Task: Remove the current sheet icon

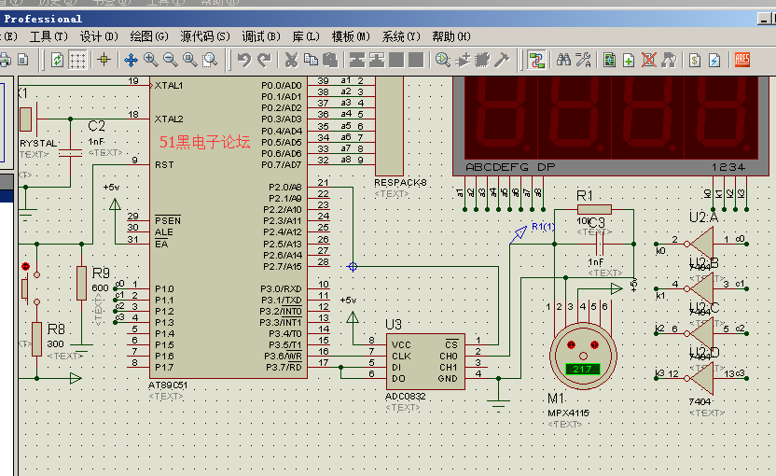Action: (649, 60)
